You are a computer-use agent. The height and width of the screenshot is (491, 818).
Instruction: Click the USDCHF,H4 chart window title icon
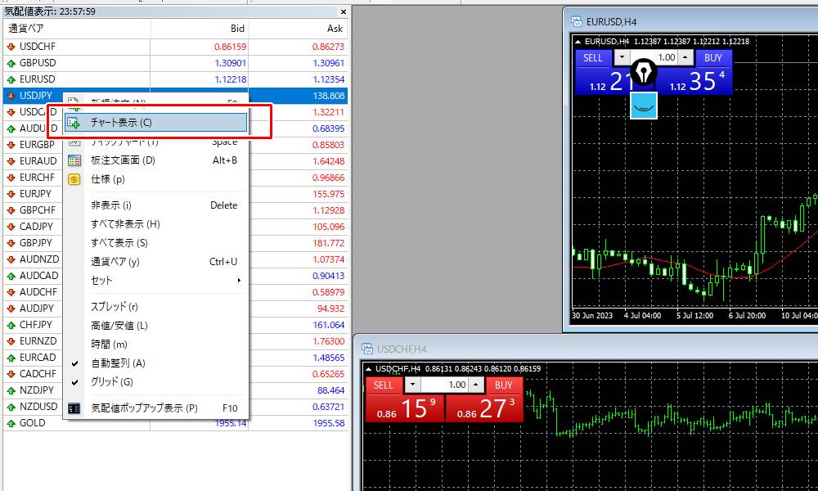366,349
